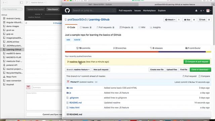Screen dimensions: 215x121
Task: Click View Branch button
Action: pyautogui.click(x=53, y=9)
